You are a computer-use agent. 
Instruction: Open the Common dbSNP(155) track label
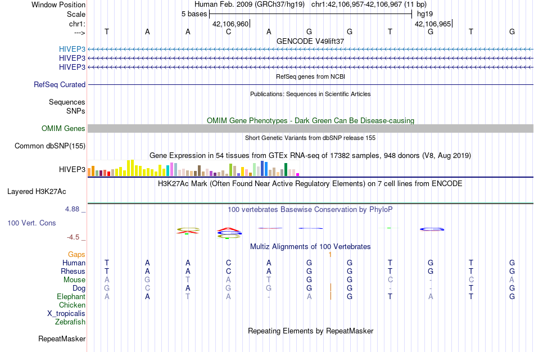point(50,146)
